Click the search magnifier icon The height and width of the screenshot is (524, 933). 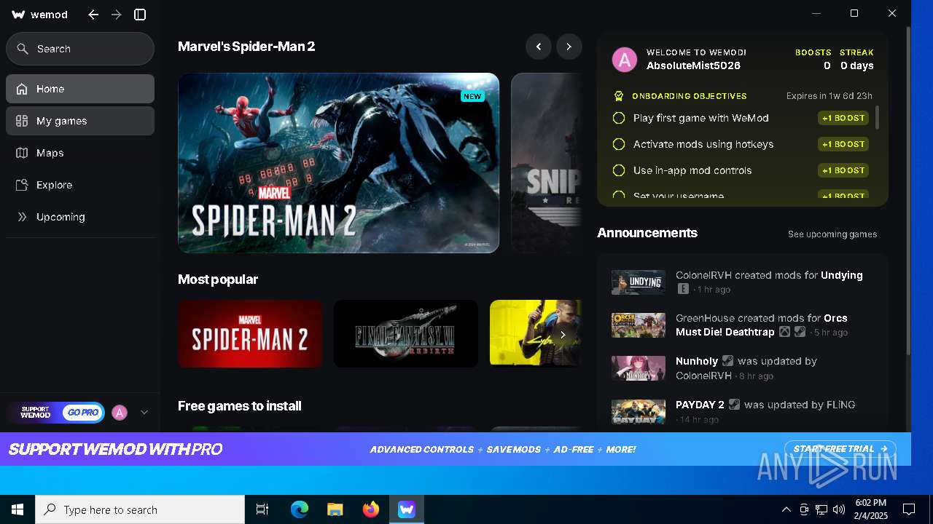pyautogui.click(x=23, y=49)
